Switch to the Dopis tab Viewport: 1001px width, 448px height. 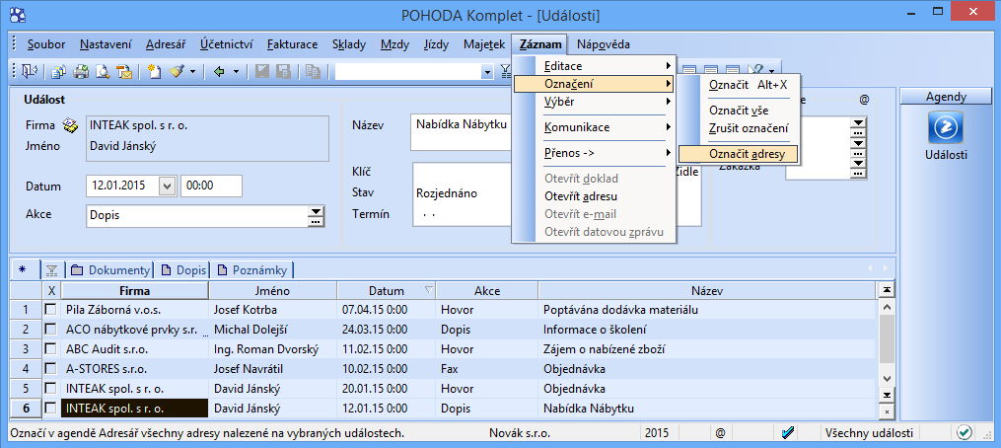(181, 269)
